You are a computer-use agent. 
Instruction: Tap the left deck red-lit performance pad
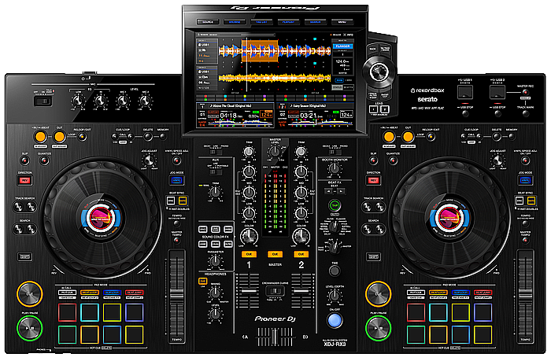[67, 312]
